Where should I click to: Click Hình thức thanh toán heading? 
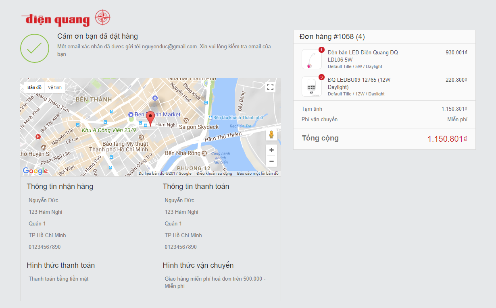pos(61,265)
